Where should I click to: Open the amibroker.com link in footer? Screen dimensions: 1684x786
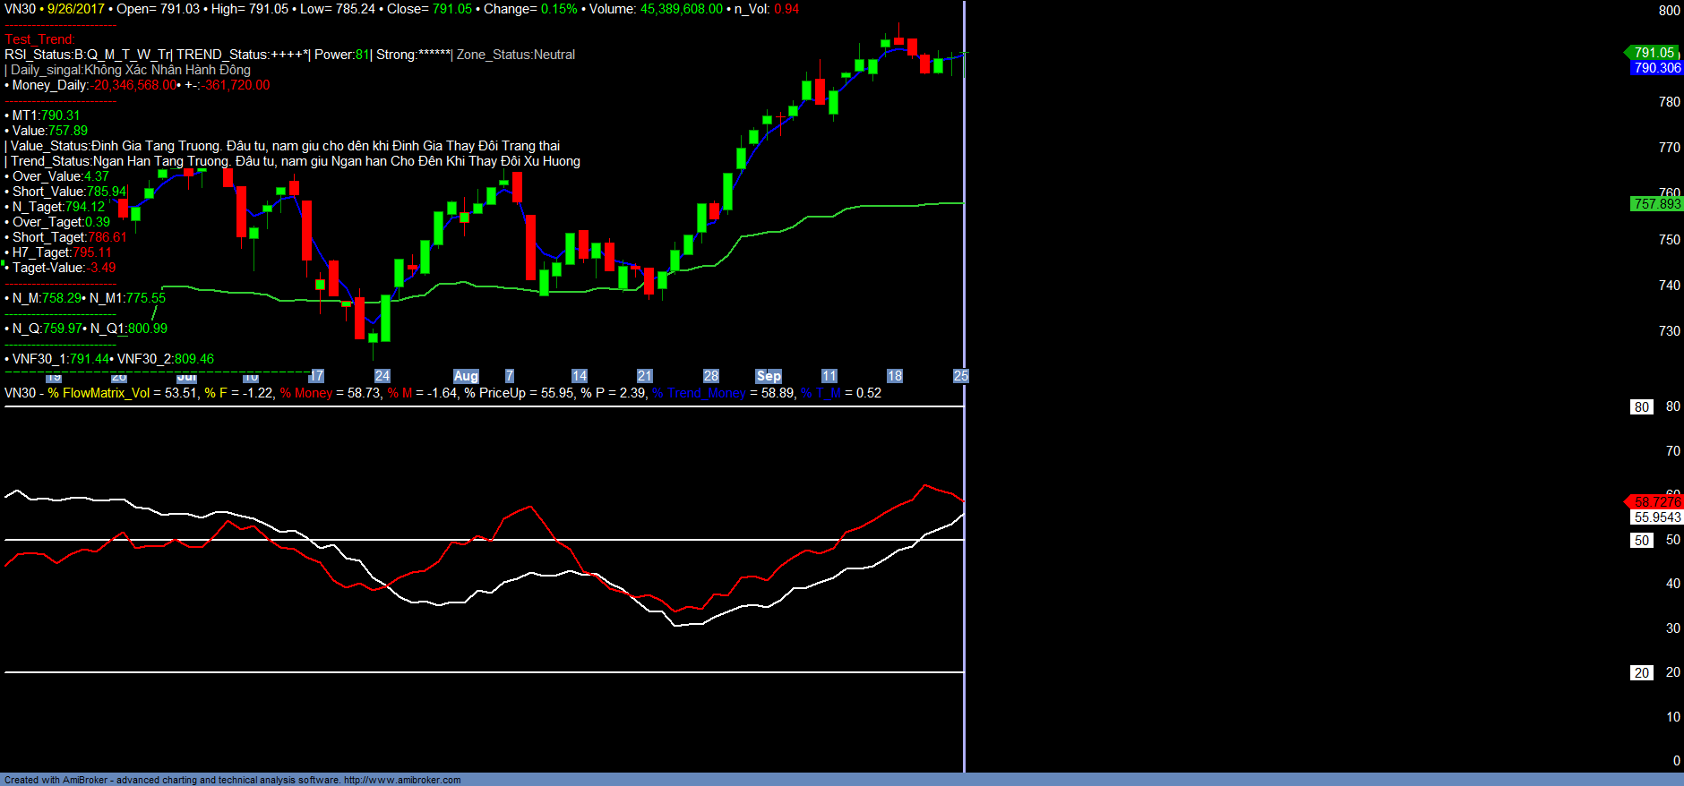point(402,780)
